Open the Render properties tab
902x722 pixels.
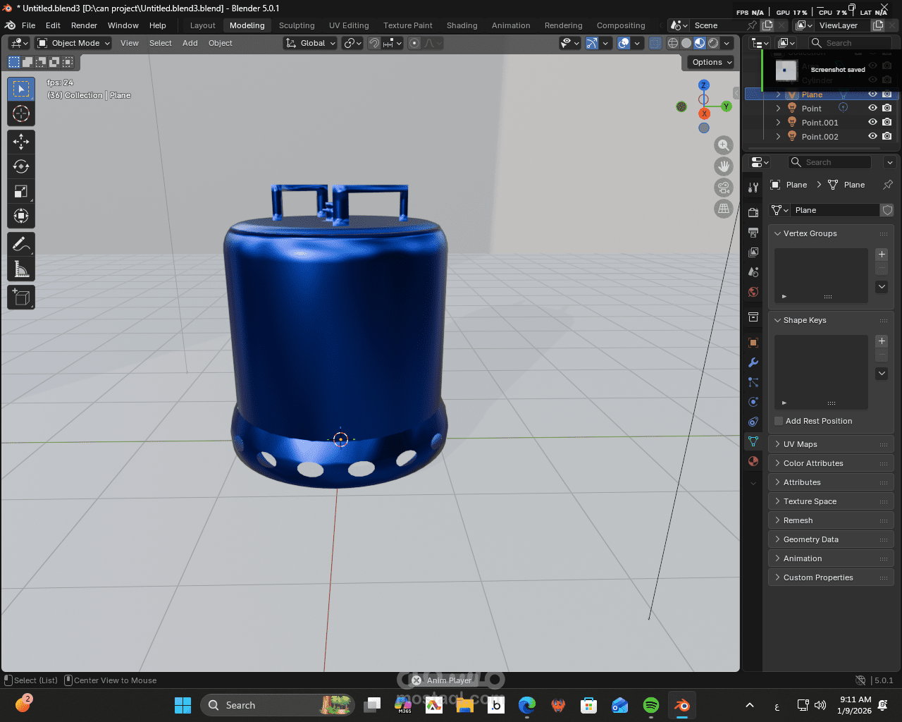coord(753,212)
